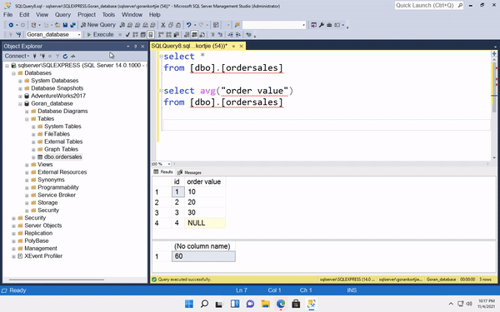Toggle Results to Text icon
Screen dimensions: 500x312
[x=186, y=34]
